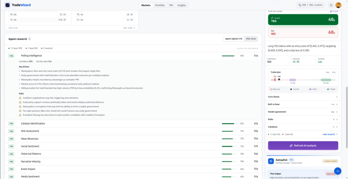Buy NO at 60¢

pos(303,32)
